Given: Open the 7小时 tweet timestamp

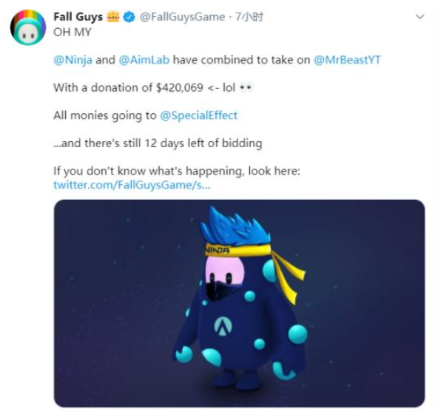Looking at the screenshot, I should coord(249,17).
